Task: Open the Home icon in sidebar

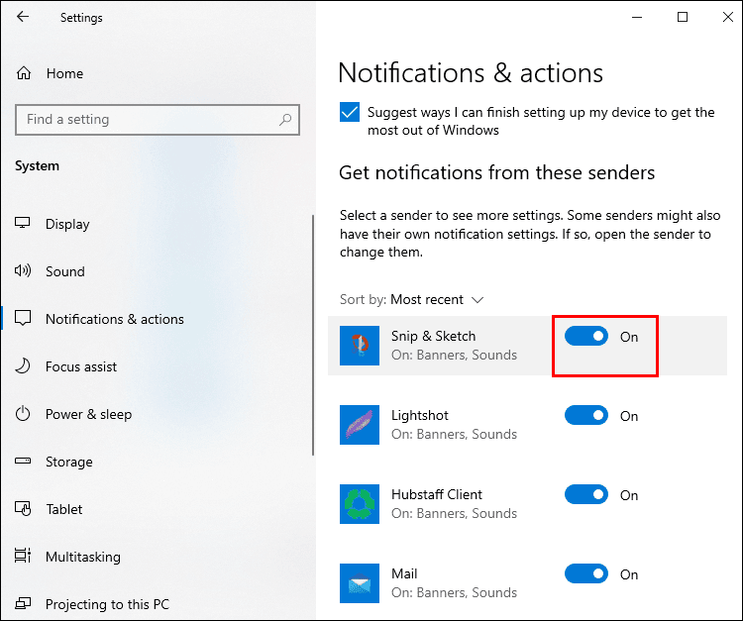Action: 24,73
